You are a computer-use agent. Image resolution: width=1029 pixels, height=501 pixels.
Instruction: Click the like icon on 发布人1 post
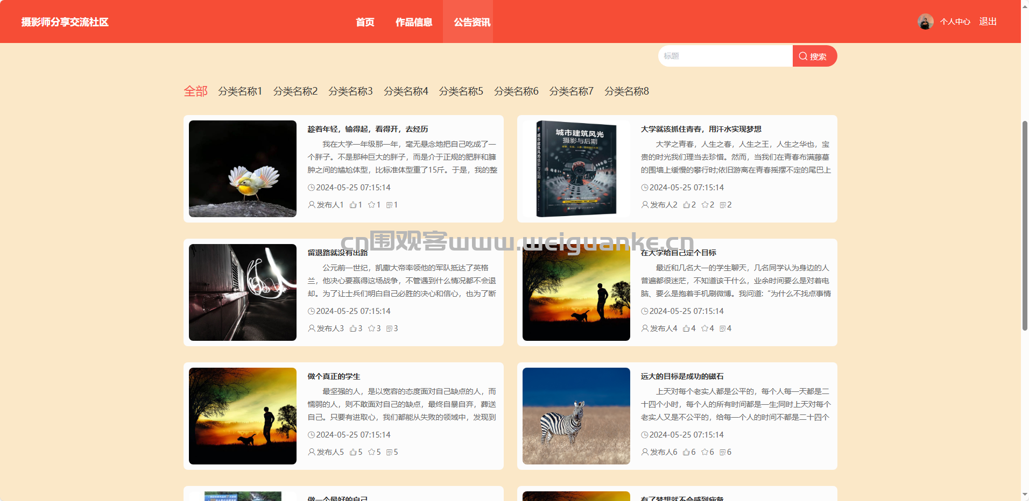click(x=353, y=205)
